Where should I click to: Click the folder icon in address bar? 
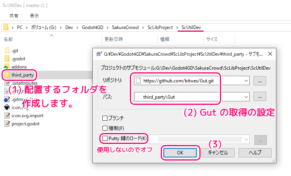pos(6,27)
